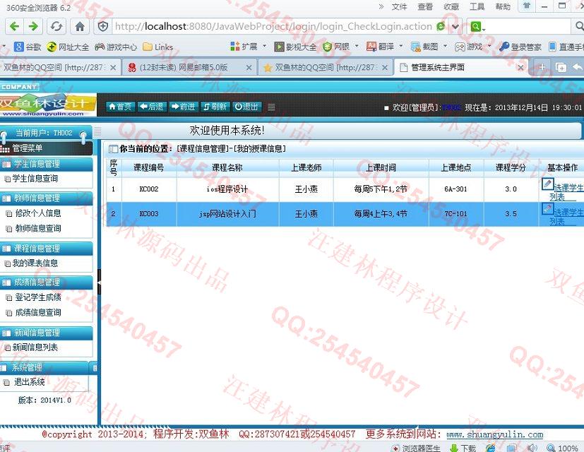Collapse the 系统管理 menu section
Viewport: 584px width, 452px height.
tap(44, 367)
